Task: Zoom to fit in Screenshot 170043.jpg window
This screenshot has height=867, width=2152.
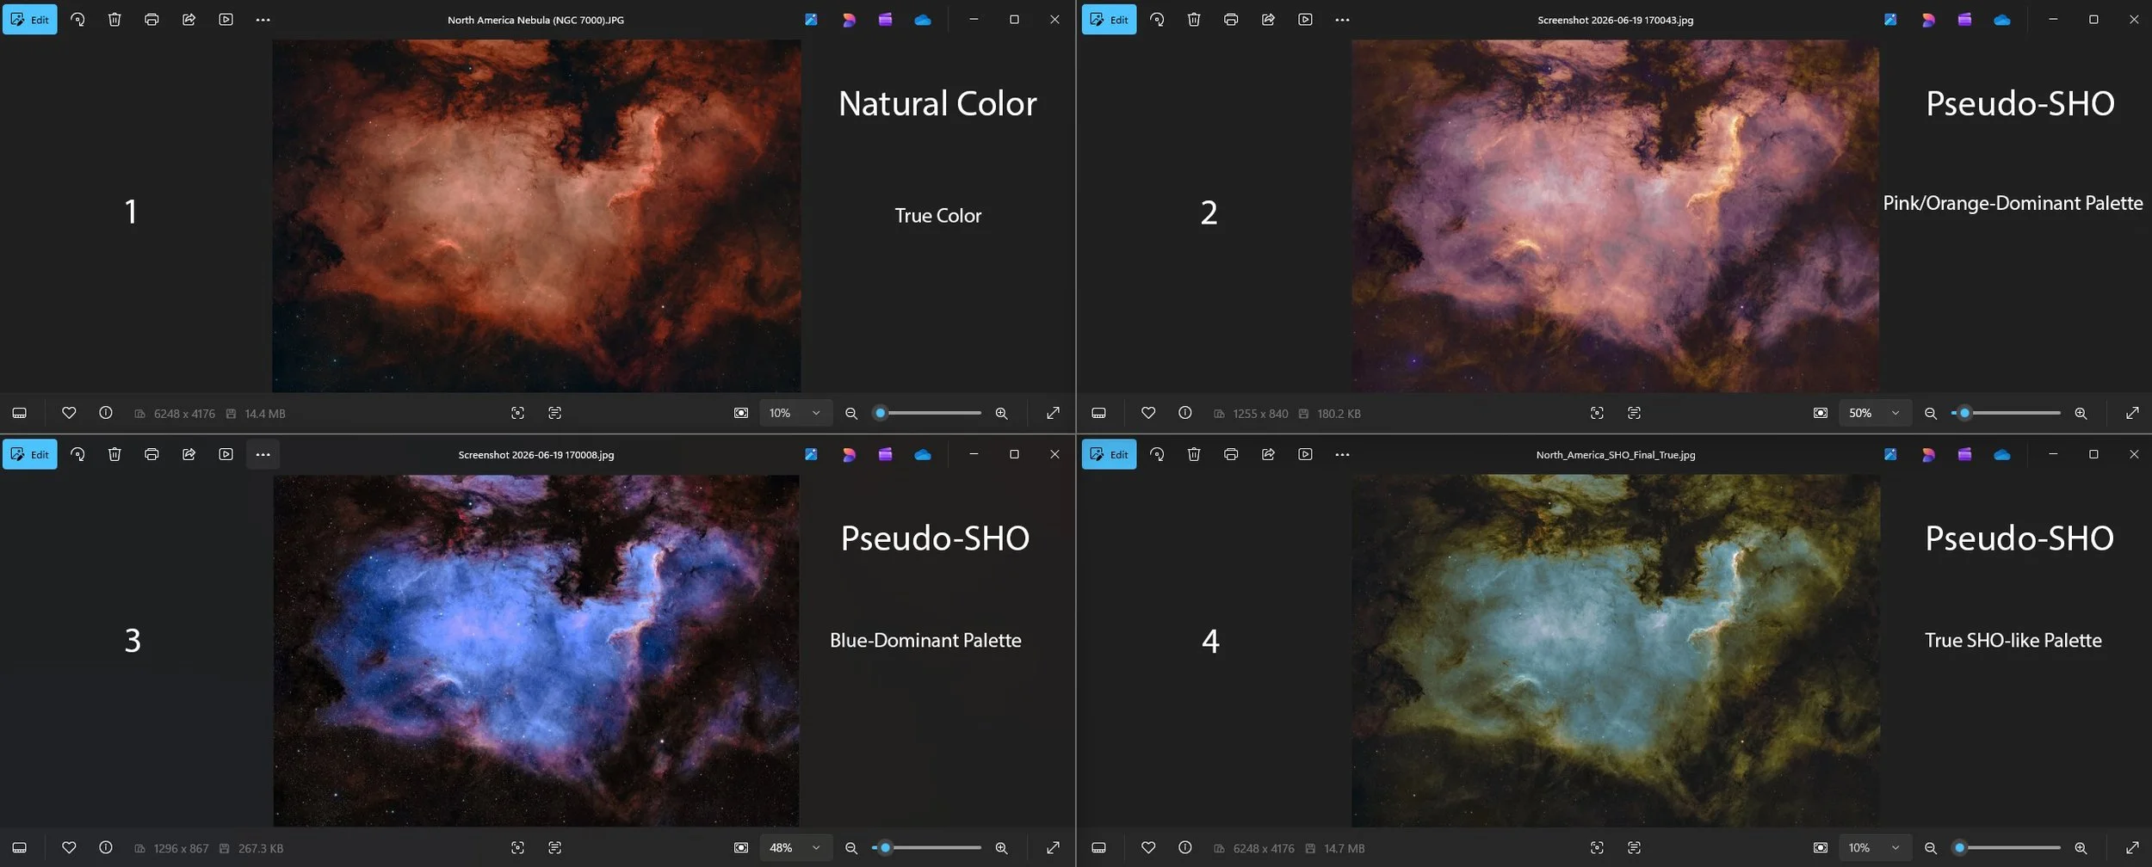Action: 1821,413
